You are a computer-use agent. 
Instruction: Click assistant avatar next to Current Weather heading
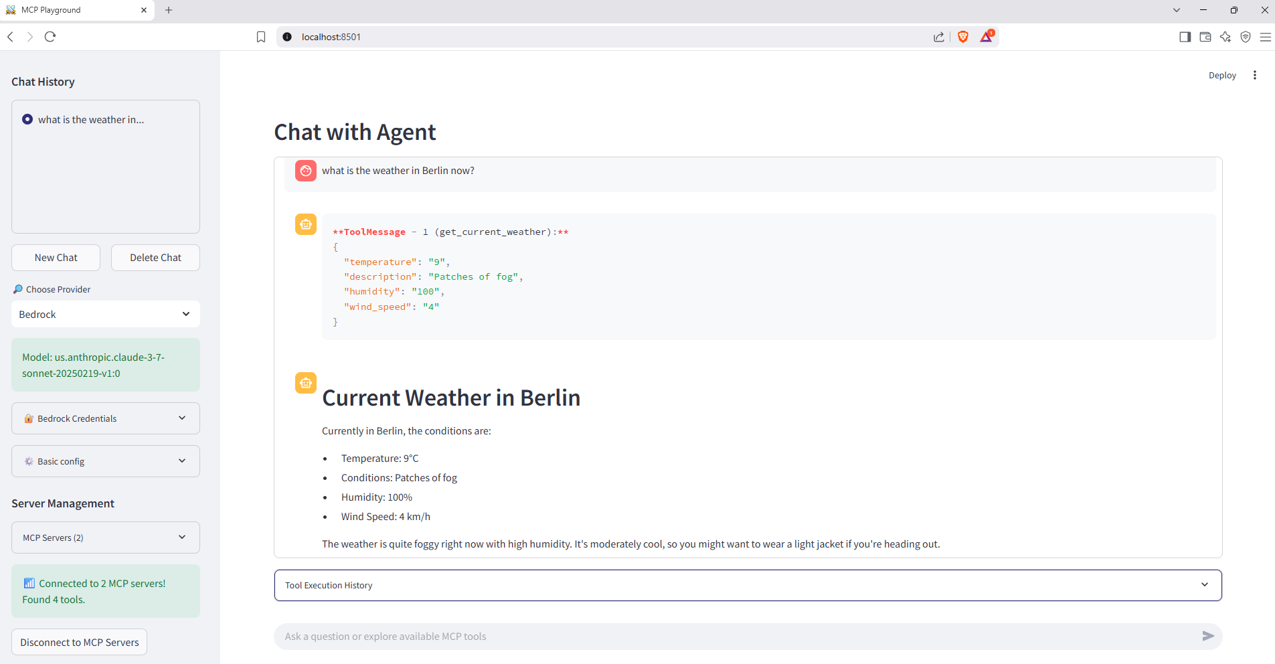click(x=306, y=383)
